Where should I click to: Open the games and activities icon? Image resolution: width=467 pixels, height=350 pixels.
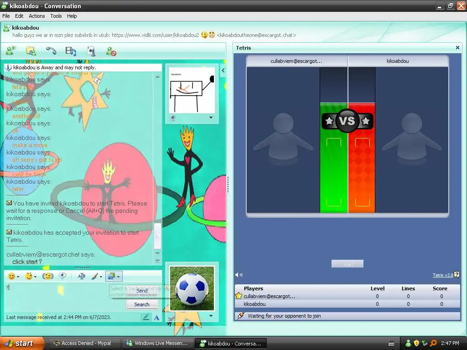point(91,51)
